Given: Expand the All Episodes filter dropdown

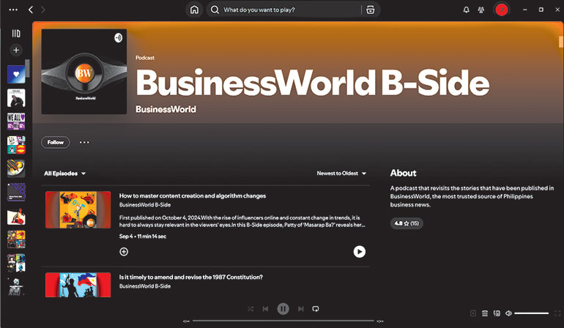Looking at the screenshot, I should click(65, 174).
